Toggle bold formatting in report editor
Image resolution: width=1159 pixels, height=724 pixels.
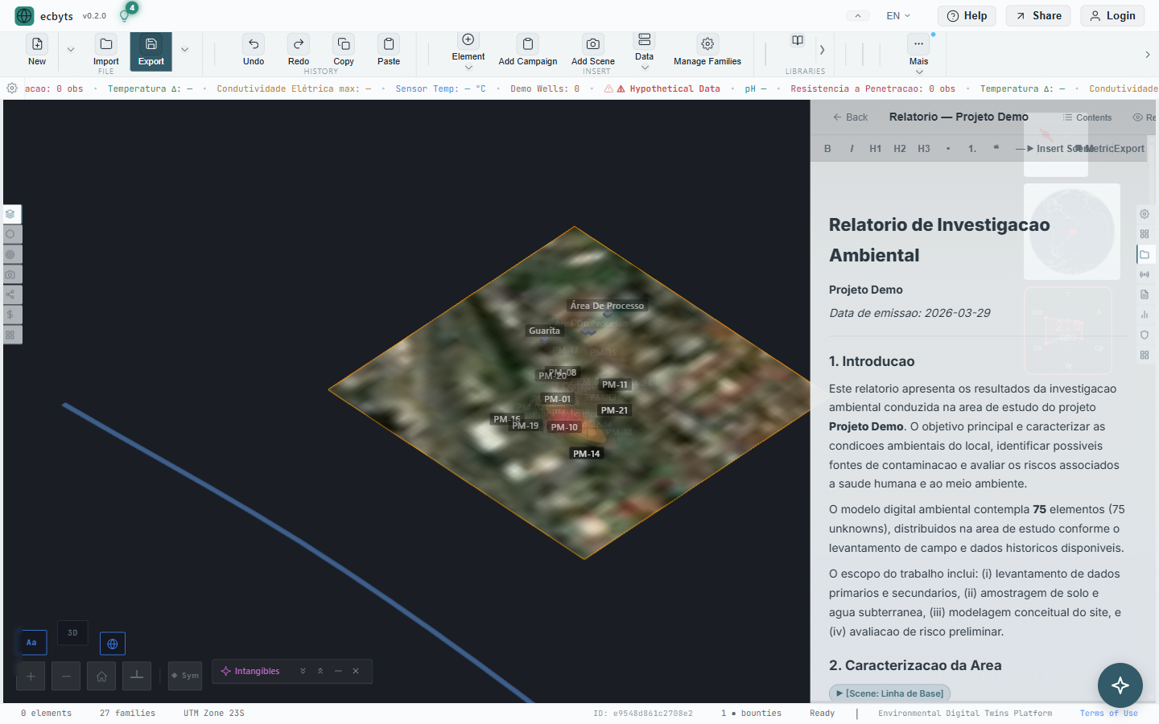click(x=827, y=149)
